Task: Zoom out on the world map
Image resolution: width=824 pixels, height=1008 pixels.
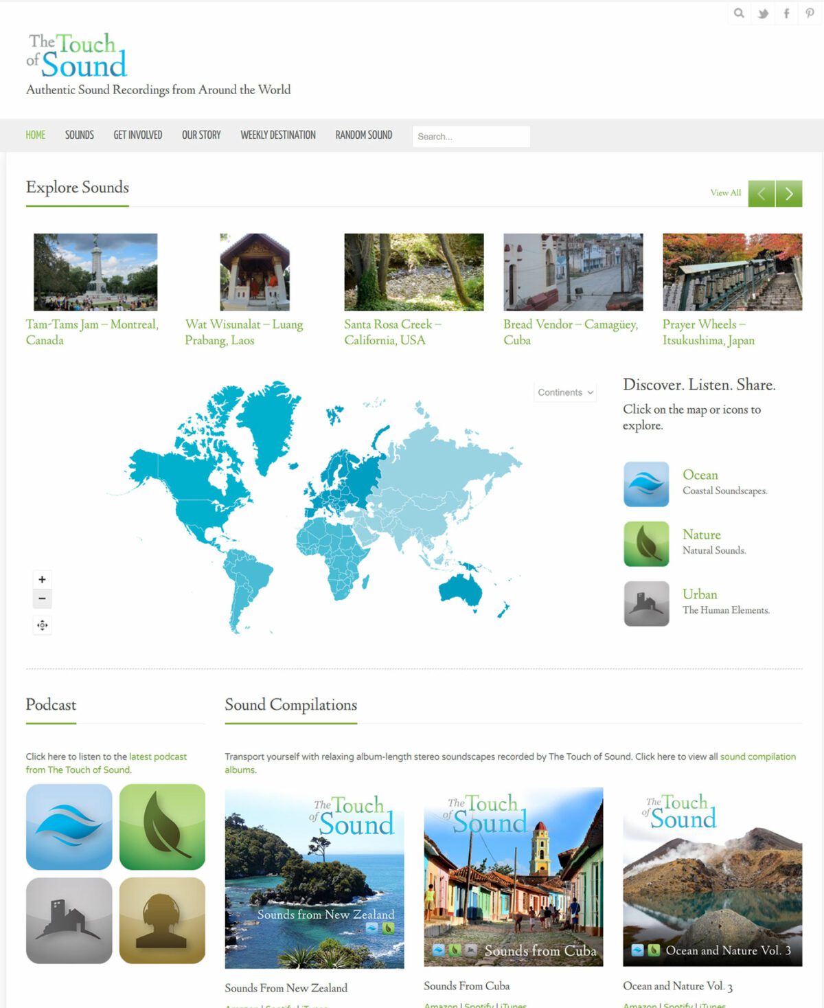Action: [x=42, y=598]
